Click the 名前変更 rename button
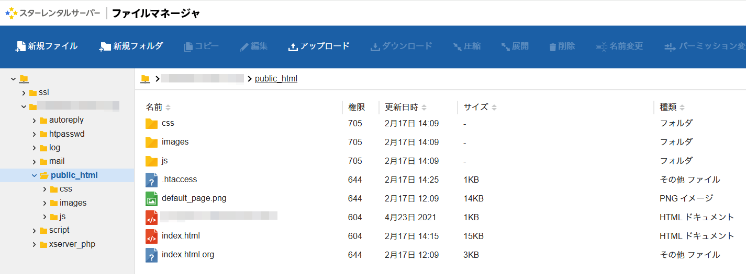The image size is (746, 274). pos(619,46)
